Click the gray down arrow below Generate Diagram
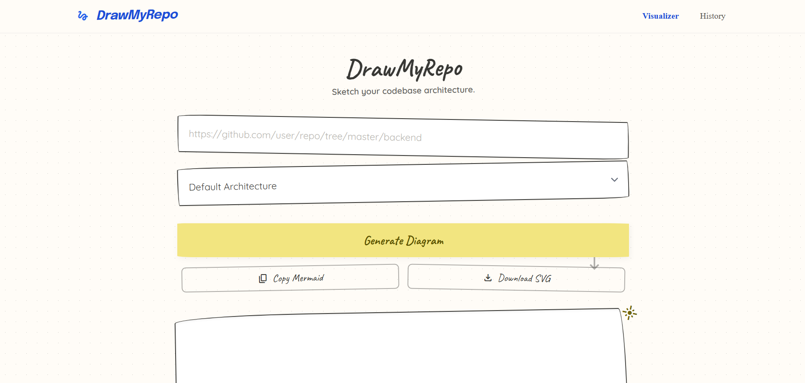Screen dimensions: 805x383 point(594,264)
